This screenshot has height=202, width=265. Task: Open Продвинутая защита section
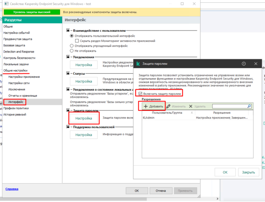pos(18,39)
